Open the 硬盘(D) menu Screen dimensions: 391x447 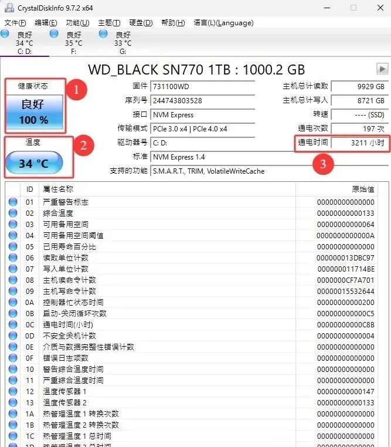141,23
